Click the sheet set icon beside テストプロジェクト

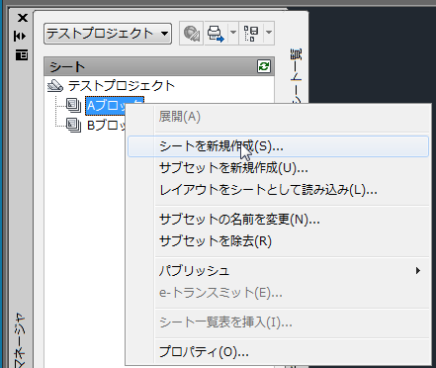click(55, 86)
